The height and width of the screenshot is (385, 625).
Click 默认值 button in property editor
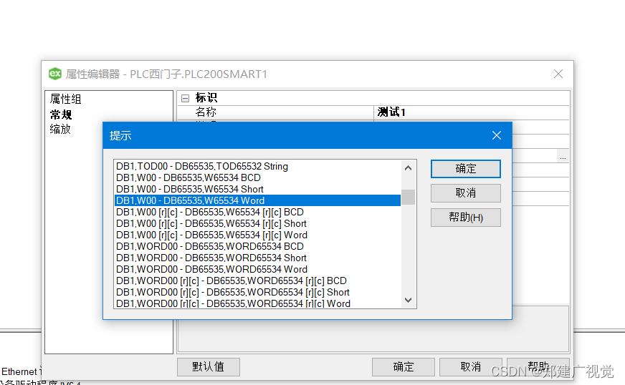(x=209, y=366)
